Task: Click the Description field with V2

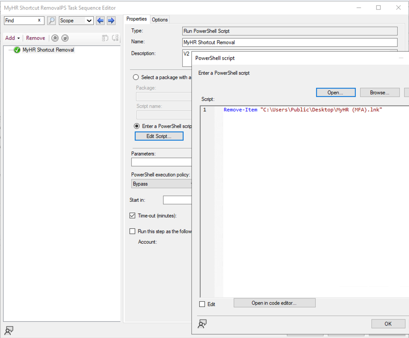Action: coord(187,58)
